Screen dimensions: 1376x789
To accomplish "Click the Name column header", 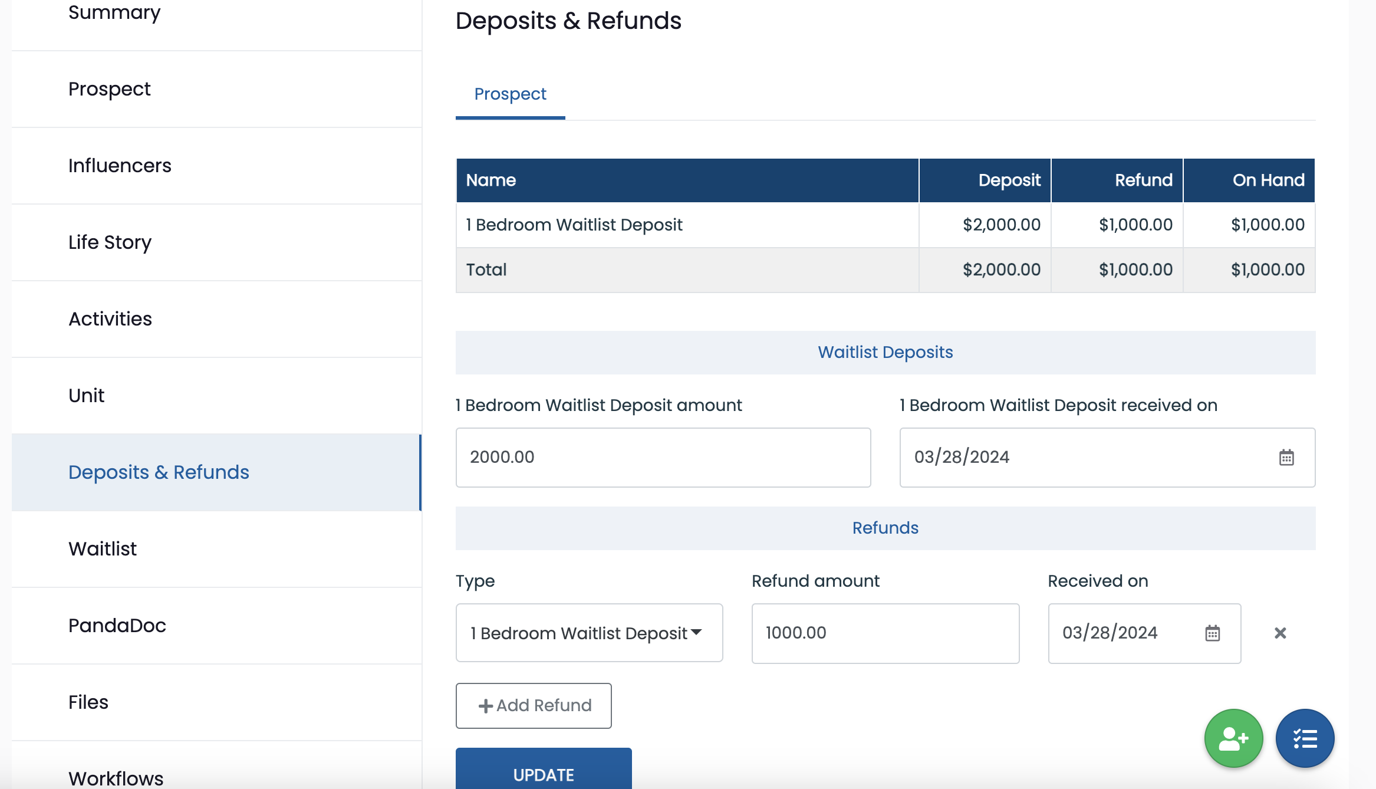I will pos(687,180).
